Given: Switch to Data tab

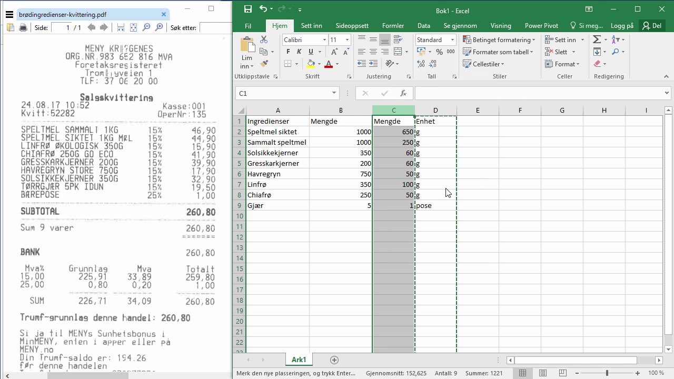Looking at the screenshot, I should (423, 26).
